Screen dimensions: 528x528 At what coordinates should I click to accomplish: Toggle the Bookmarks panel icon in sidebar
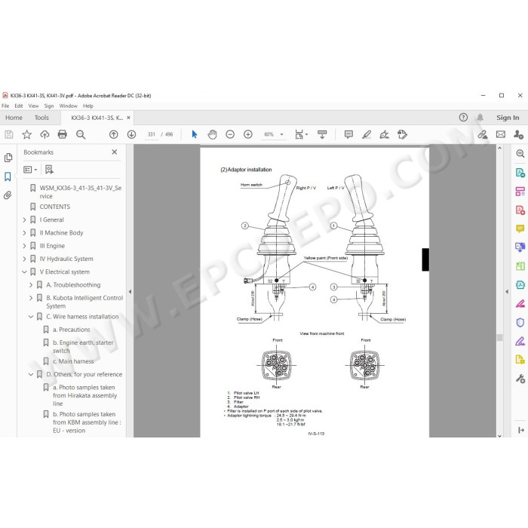(8, 177)
